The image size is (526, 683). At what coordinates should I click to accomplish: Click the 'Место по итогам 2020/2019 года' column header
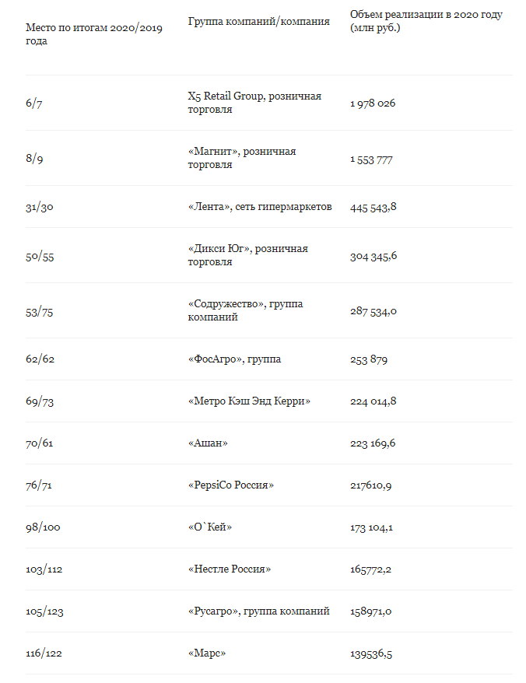(94, 34)
